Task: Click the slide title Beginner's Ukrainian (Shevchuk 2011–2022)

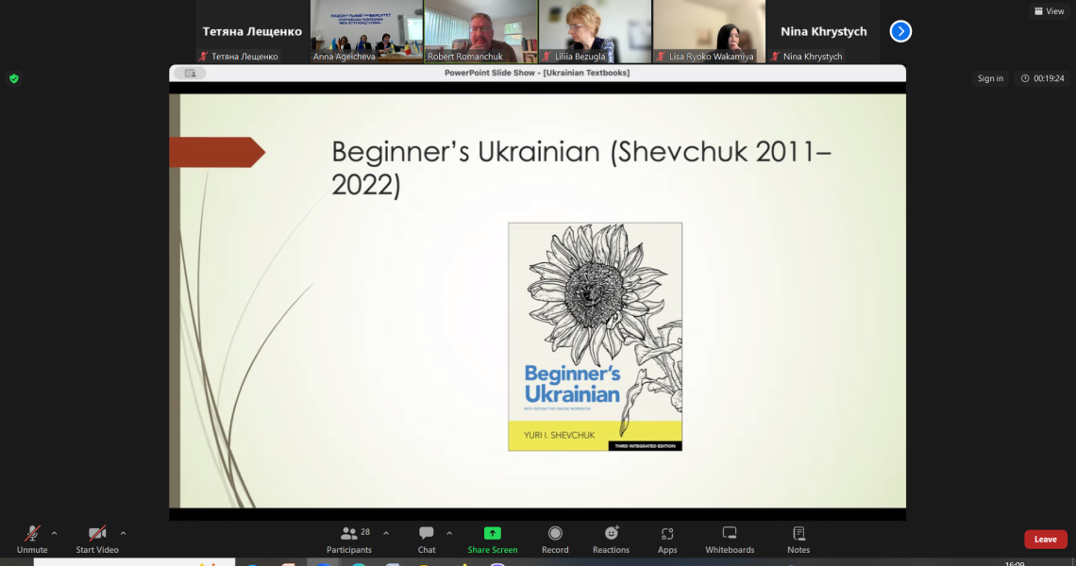Action: 581,168
